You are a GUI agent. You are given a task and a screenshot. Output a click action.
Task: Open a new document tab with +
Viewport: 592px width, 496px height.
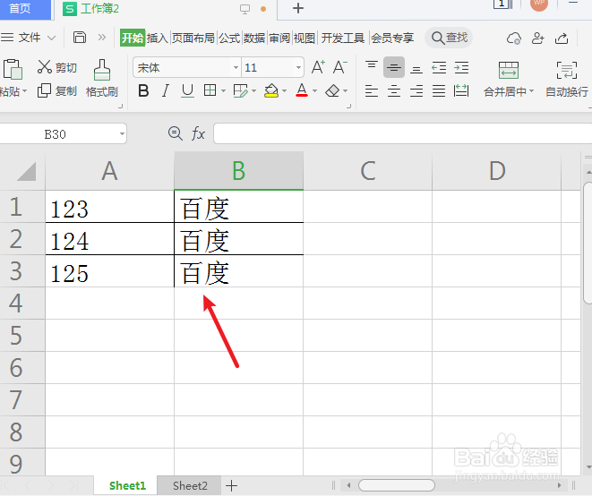(x=298, y=8)
